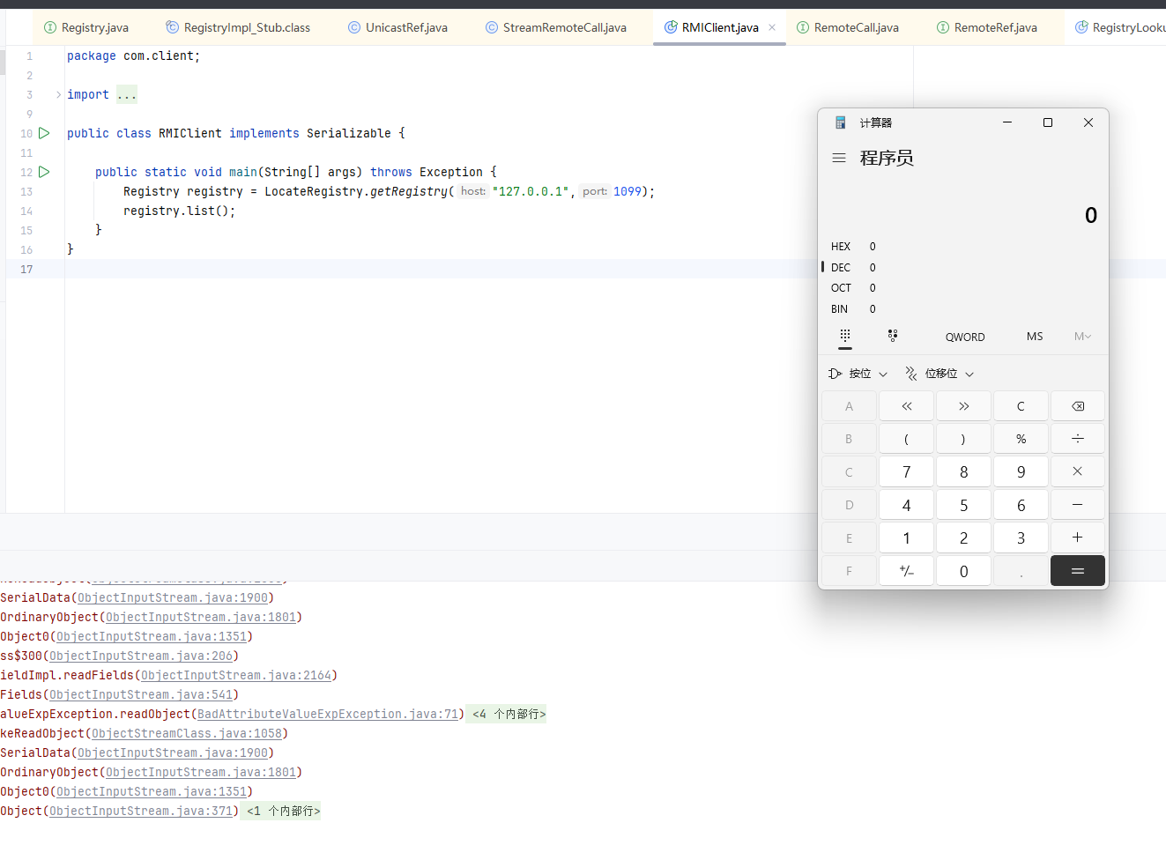Switch to the RegistryLooku… tab at the right end
Screen dimensions: 1166x860
(x=1120, y=27)
